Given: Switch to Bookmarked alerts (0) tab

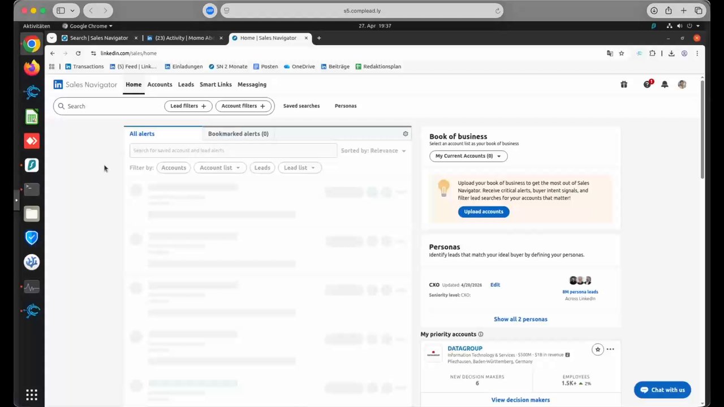Looking at the screenshot, I should pyautogui.click(x=238, y=134).
